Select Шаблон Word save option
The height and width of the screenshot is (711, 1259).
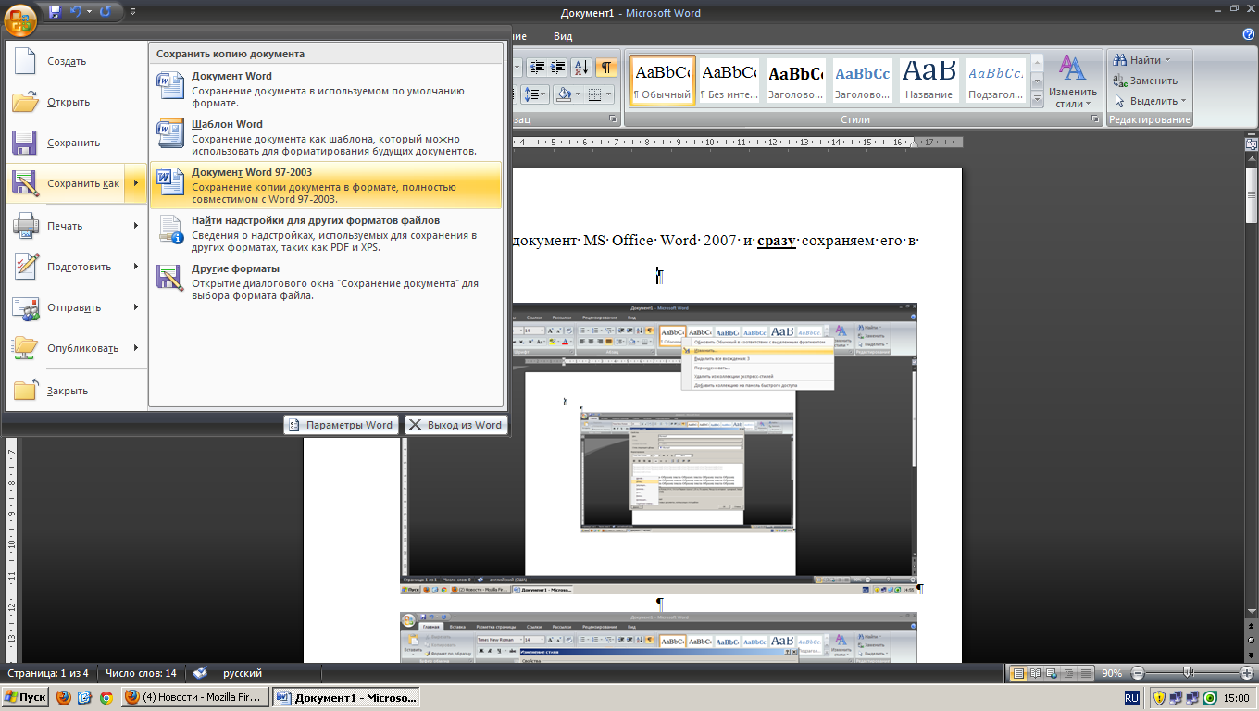[x=326, y=137]
